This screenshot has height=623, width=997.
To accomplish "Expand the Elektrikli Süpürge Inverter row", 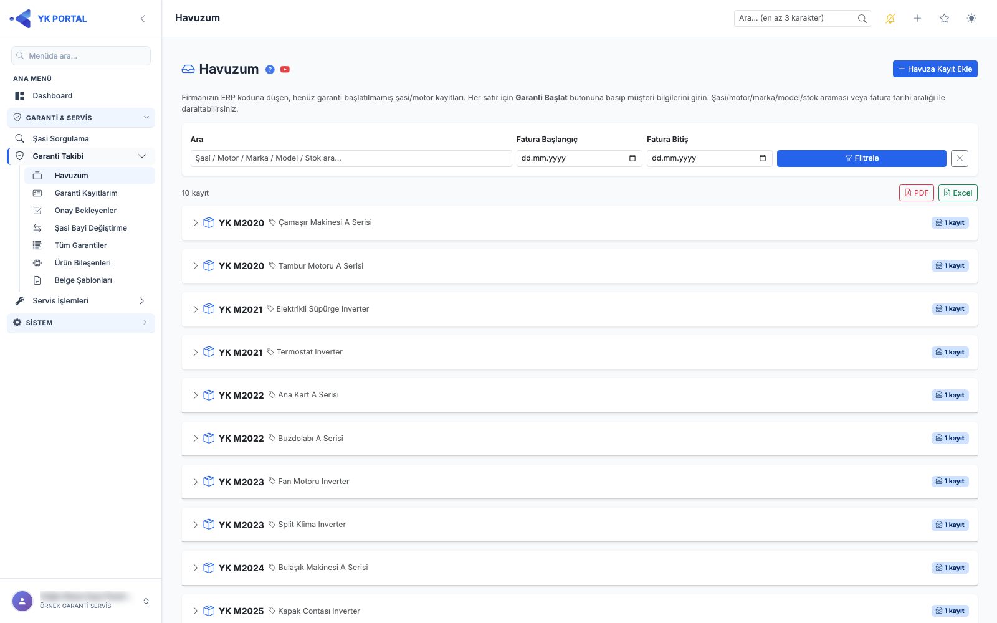I will pos(580,309).
